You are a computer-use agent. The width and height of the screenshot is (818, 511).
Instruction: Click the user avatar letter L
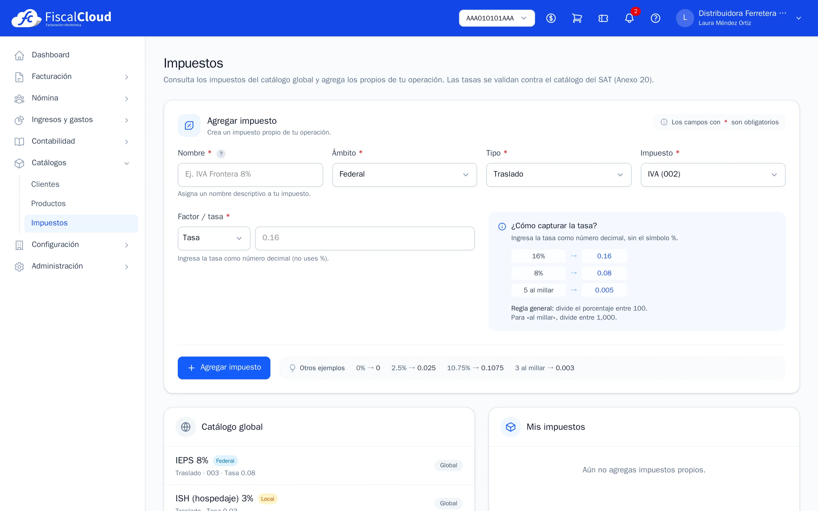click(685, 18)
